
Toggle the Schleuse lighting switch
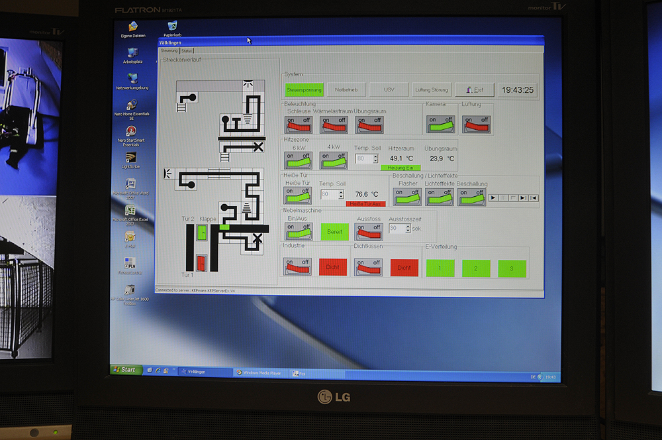(x=299, y=125)
